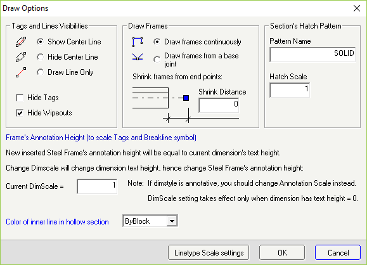
Task: Choose Draw frames from a base joint
Action: [x=157, y=60]
